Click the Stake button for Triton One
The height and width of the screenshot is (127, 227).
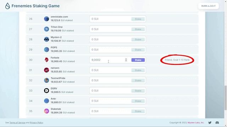click(x=138, y=29)
